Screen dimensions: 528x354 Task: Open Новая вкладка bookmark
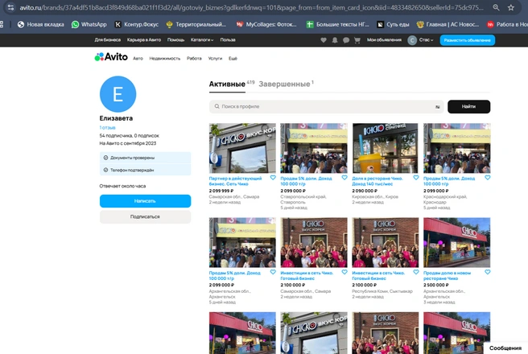tap(41, 24)
